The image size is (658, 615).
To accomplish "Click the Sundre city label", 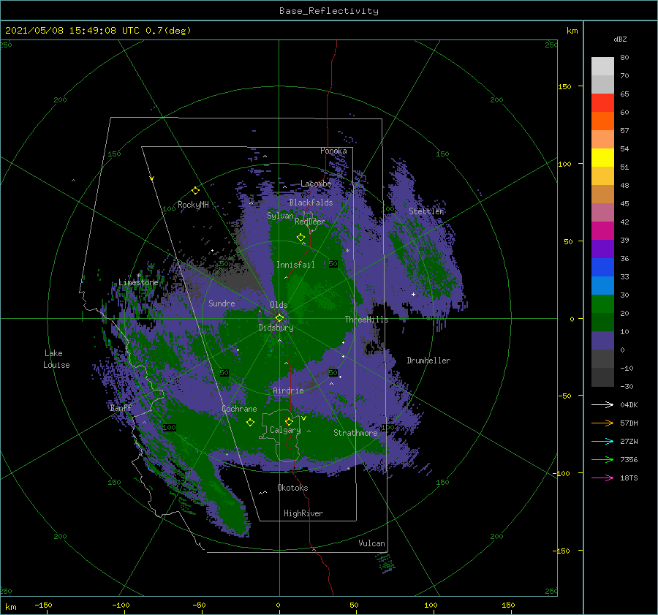I will tap(222, 303).
